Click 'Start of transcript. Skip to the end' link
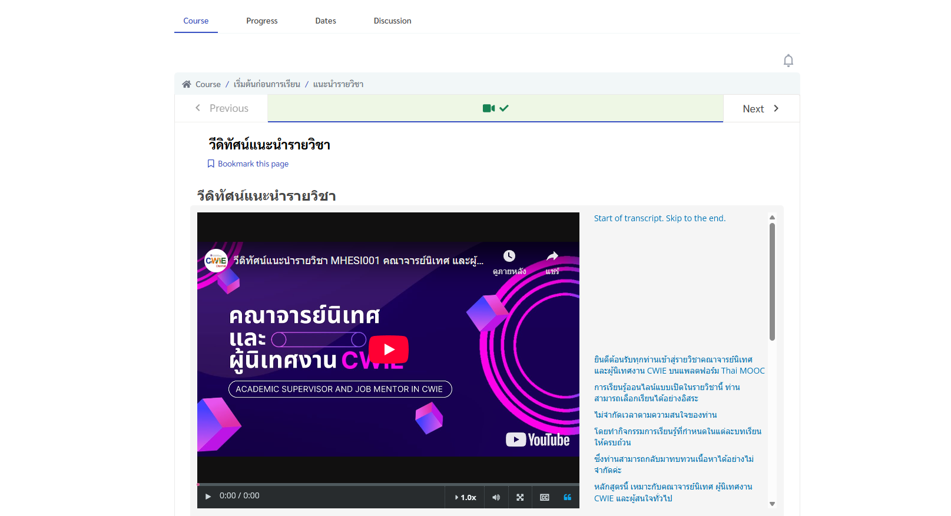This screenshot has height=516, width=951. point(660,218)
